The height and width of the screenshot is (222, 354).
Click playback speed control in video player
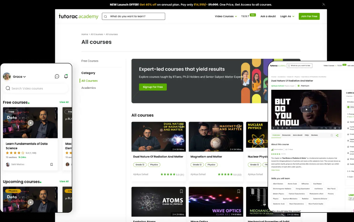[x=326, y=128]
